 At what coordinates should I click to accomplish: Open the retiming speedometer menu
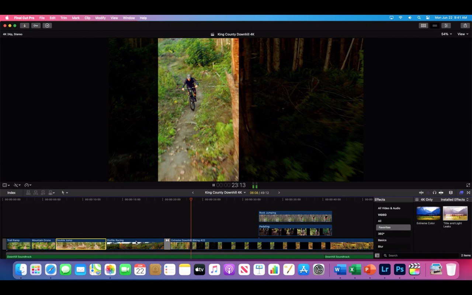28,185
